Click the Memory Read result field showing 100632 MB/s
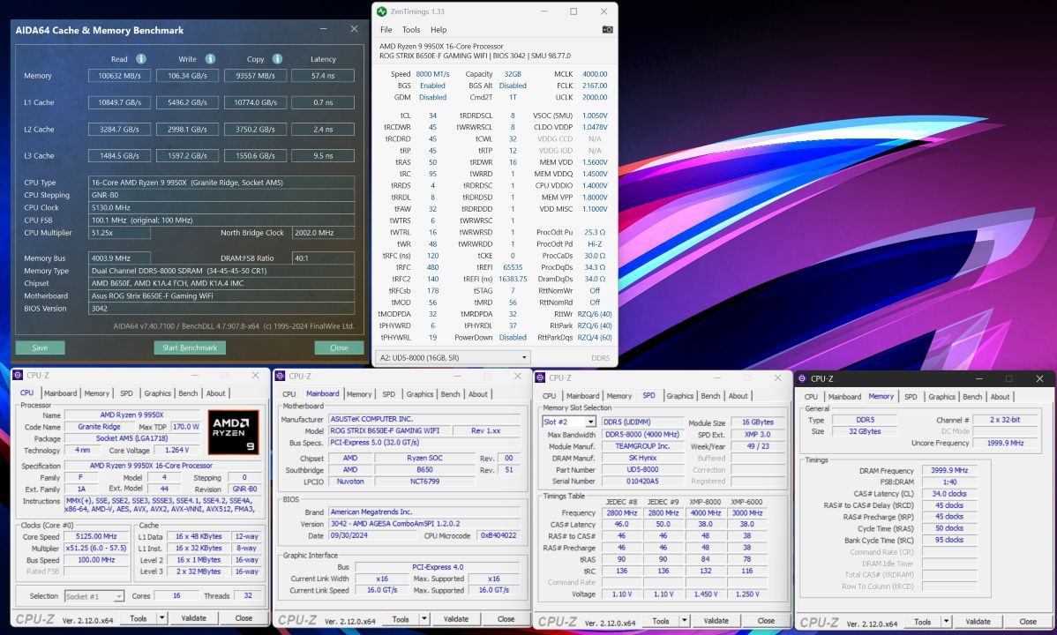Viewport: 1057px width, 635px height. pos(119,76)
